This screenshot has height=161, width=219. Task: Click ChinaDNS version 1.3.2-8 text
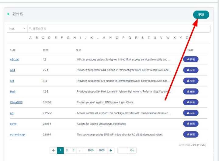click(x=47, y=102)
